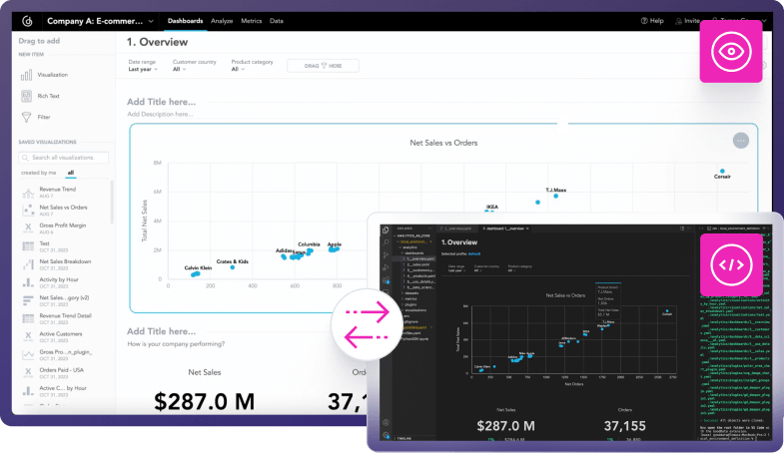Click in the Search all visualizations field

pyautogui.click(x=64, y=158)
